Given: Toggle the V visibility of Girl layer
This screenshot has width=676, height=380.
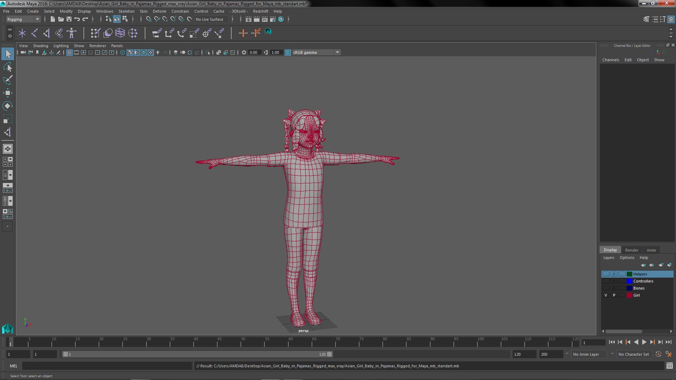Looking at the screenshot, I should click(x=606, y=295).
